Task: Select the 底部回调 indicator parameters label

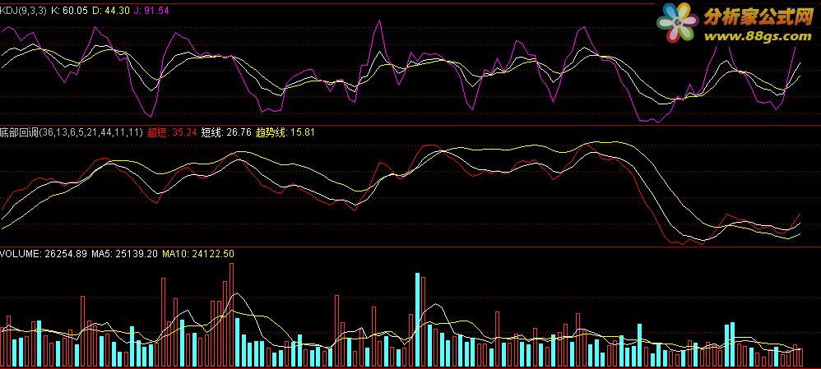Action: [72, 132]
